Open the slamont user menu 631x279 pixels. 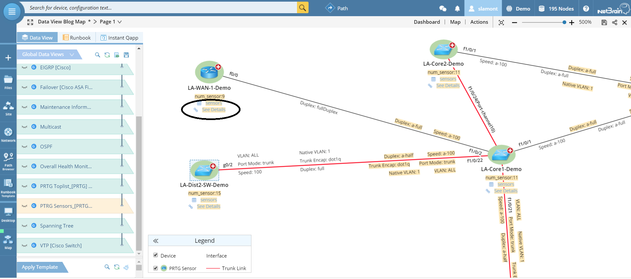click(483, 9)
